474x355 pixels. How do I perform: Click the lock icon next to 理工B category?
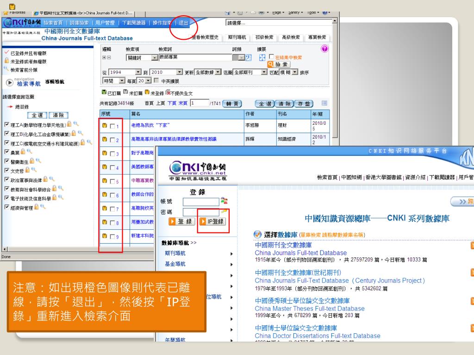tap(74, 133)
